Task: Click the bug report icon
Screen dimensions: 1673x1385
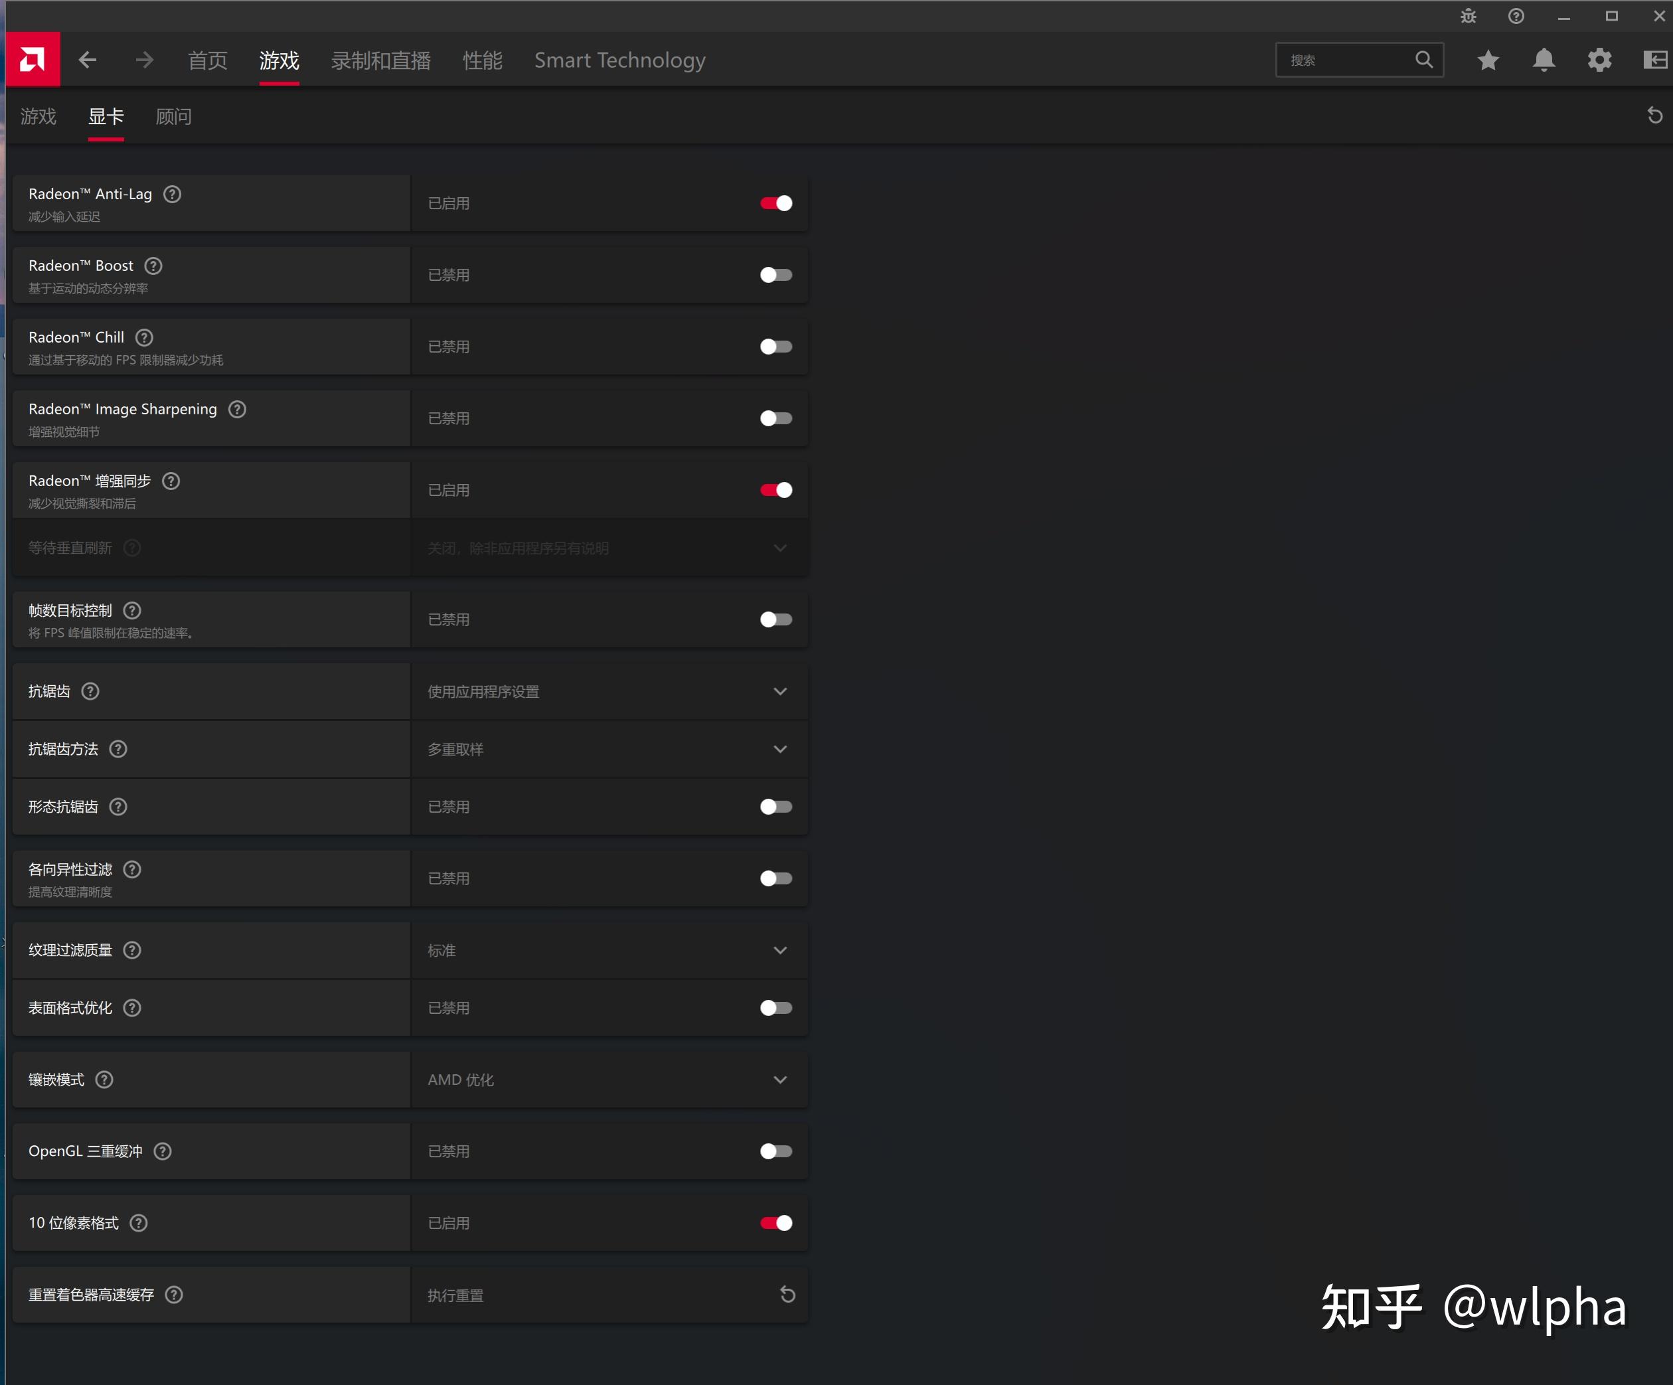Action: 1469,16
